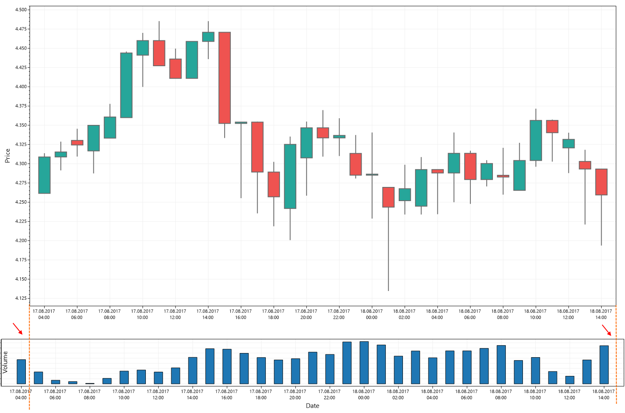Select the short volume bar at 18.08.2017 12:00
This screenshot has height=413, width=625.
pos(570,380)
